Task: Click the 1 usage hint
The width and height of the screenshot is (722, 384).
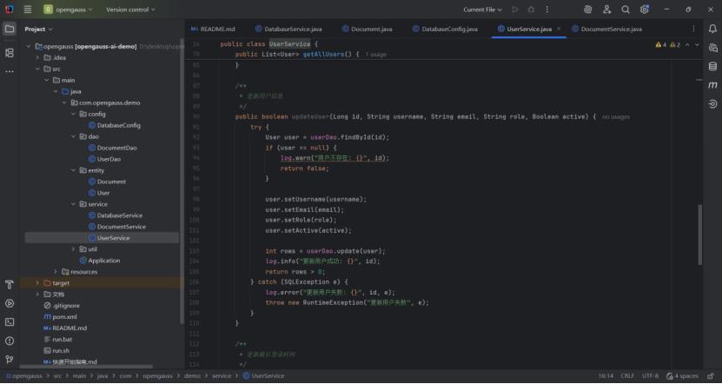Action: point(375,55)
